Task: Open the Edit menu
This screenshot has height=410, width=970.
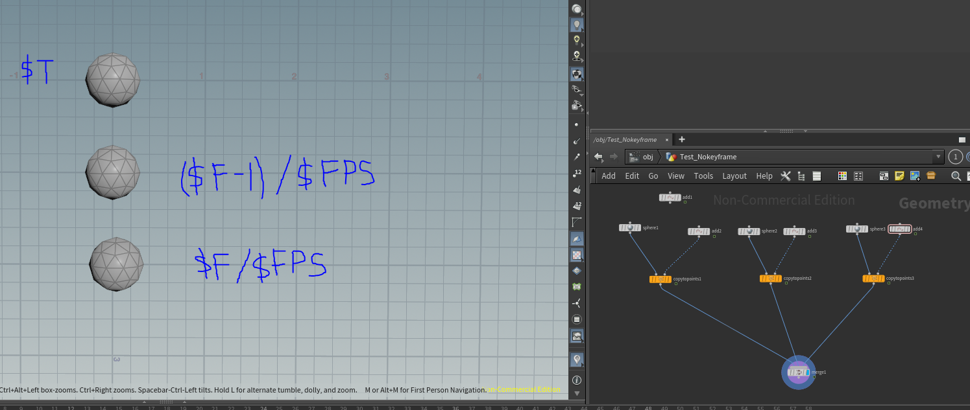Action: [632, 176]
